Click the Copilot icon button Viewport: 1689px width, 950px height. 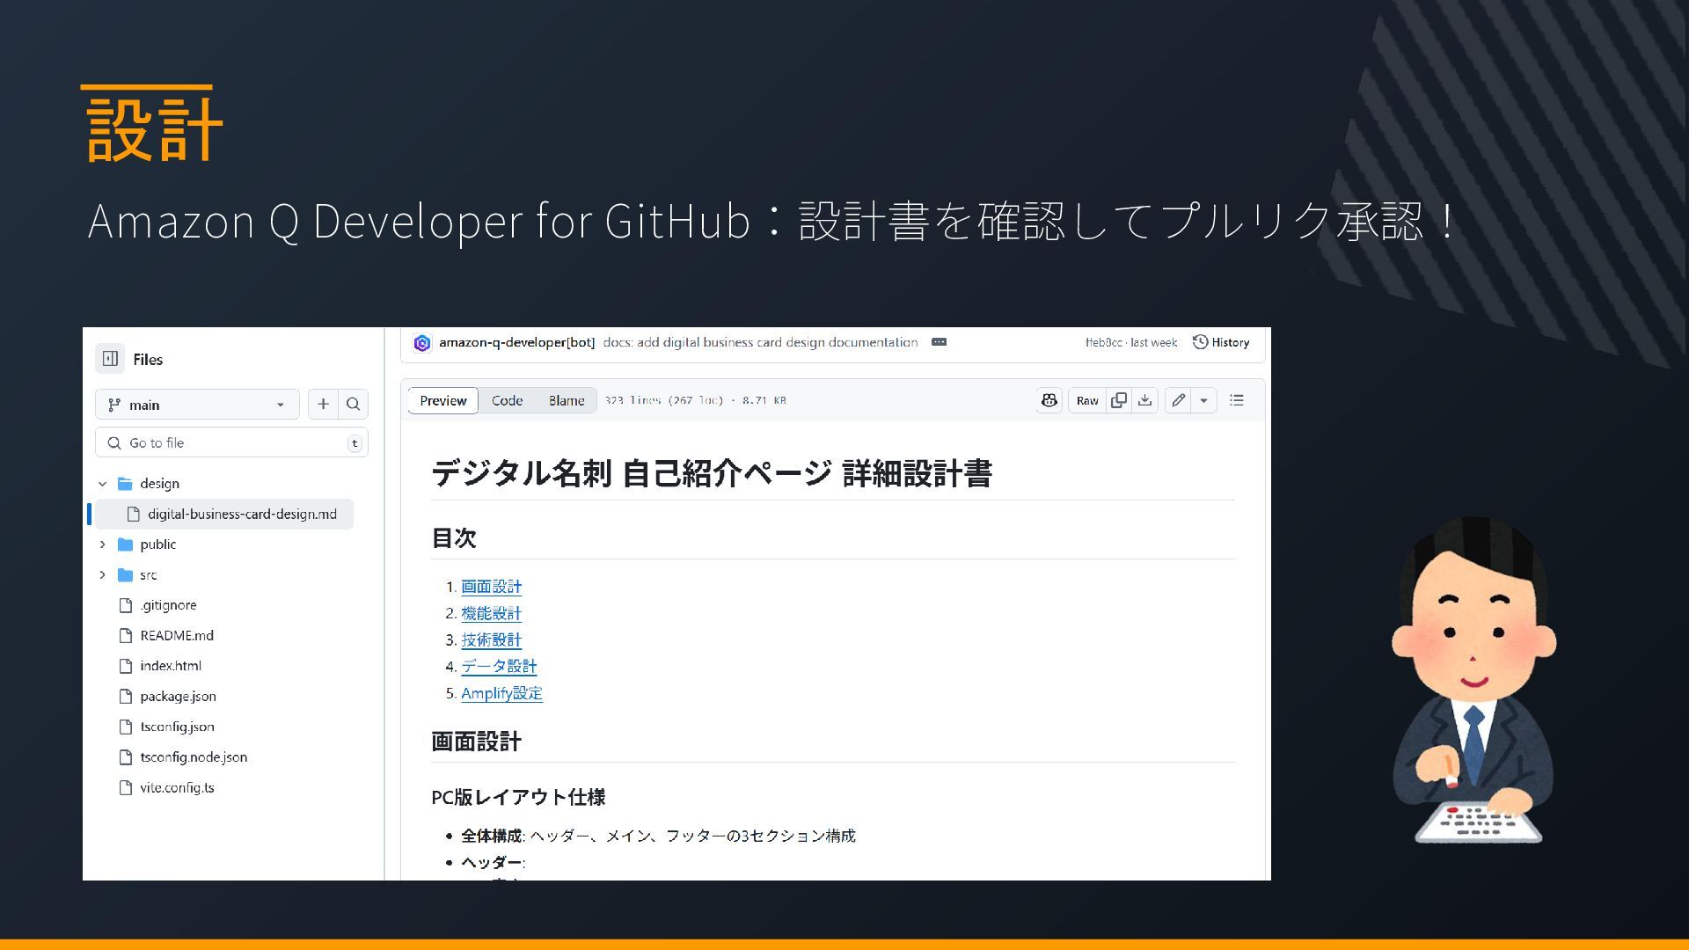(1049, 400)
